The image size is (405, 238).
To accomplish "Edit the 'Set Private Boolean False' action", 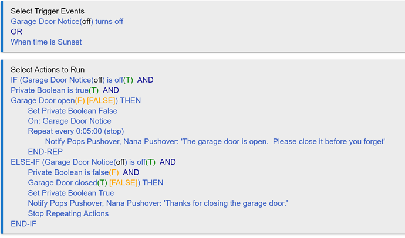I will point(73,111).
